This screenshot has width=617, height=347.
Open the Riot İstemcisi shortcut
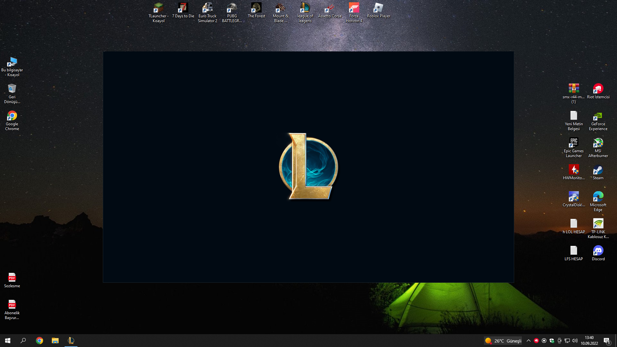(598, 89)
